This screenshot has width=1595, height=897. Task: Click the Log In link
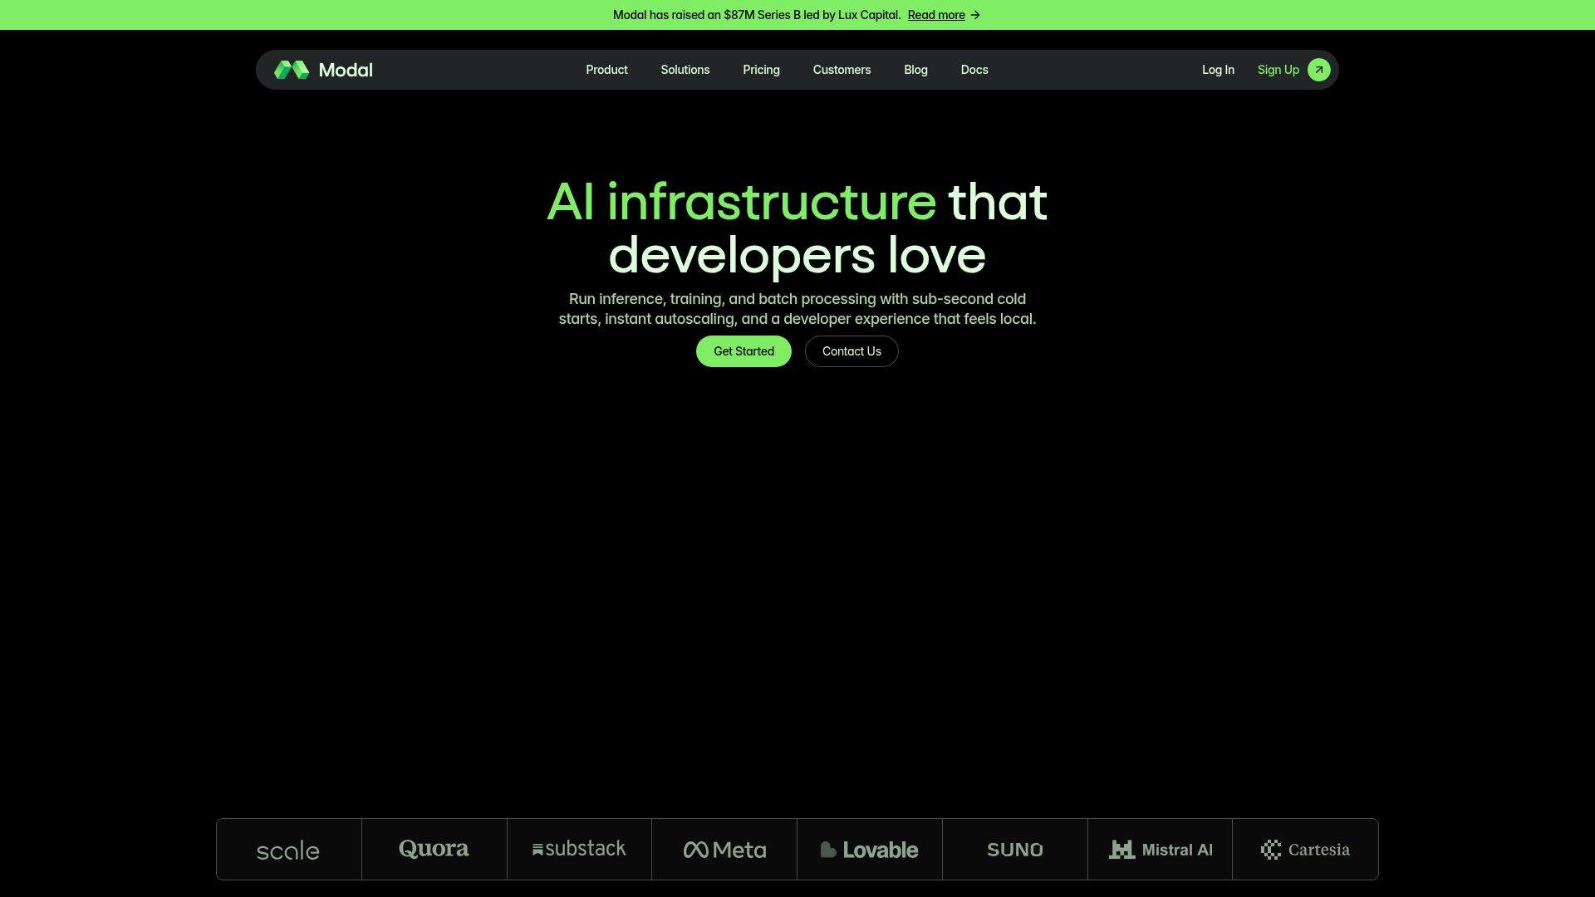coord(1218,70)
